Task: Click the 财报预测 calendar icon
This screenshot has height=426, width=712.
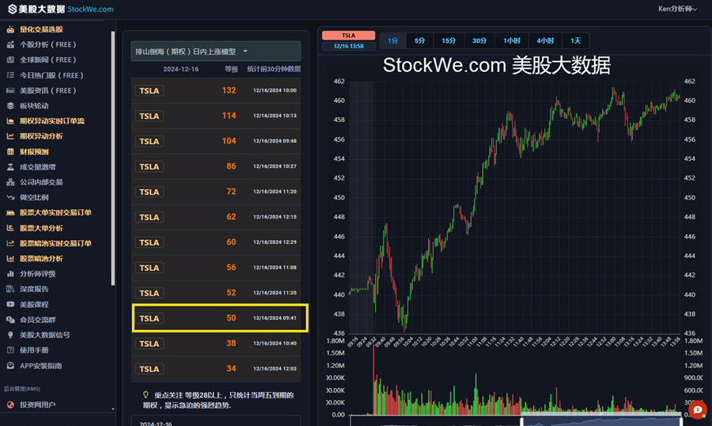Action: point(10,151)
